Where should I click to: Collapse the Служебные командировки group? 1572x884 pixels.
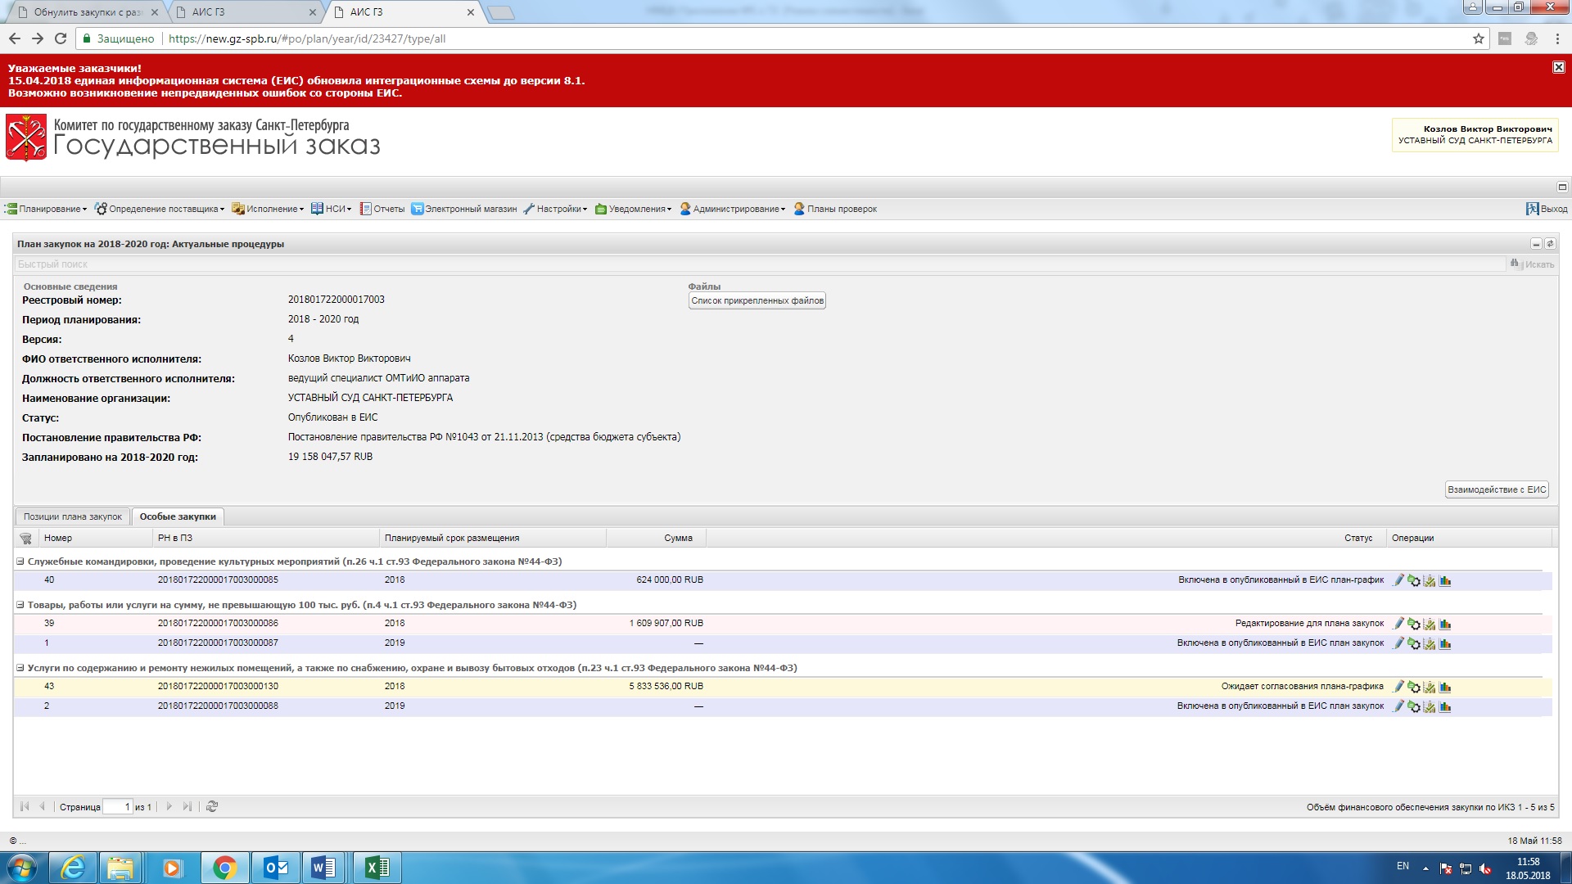tap(20, 562)
